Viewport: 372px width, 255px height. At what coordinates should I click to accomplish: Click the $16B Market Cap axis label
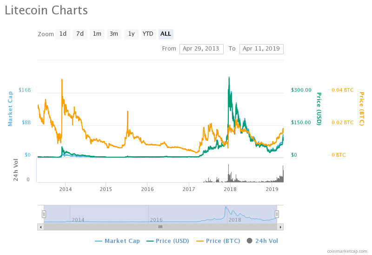click(25, 90)
